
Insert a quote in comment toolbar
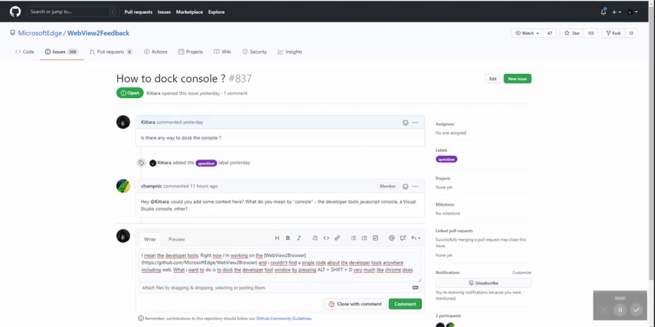[x=316, y=238]
